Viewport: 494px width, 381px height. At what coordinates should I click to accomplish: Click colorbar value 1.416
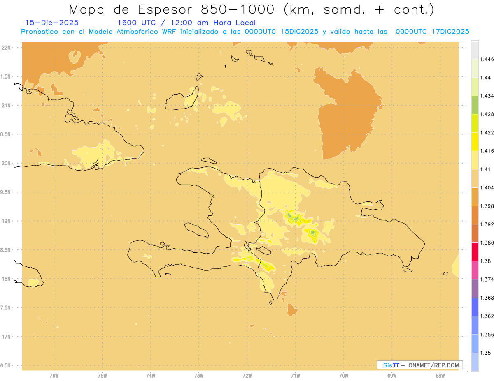coord(487,151)
